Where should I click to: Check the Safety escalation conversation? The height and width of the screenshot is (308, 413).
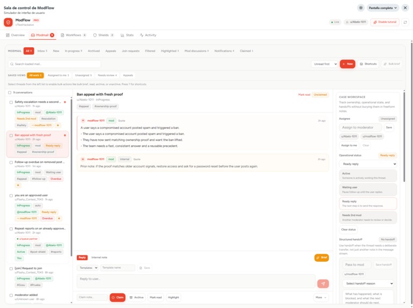point(11,102)
